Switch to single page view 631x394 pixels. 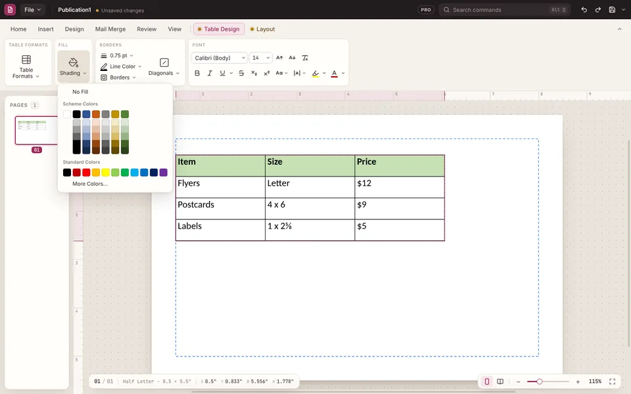487,382
